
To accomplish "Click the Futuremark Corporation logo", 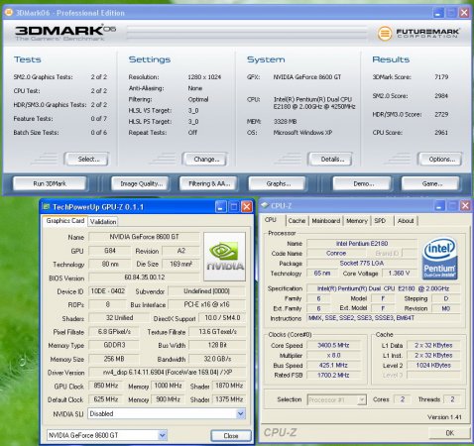I will point(418,33).
